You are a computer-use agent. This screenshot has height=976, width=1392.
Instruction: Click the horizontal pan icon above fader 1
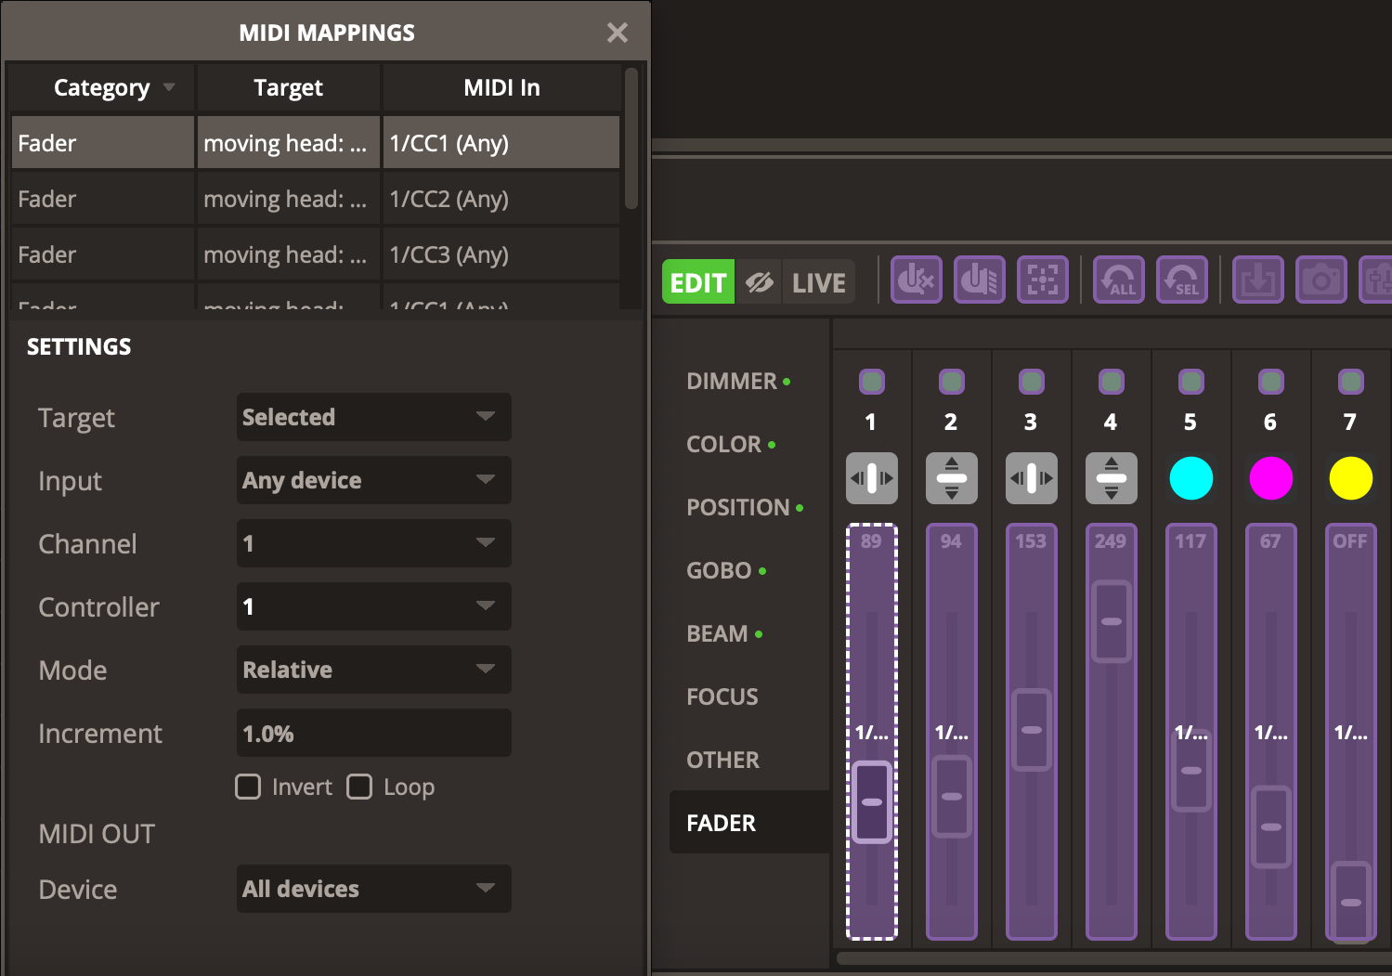871,478
